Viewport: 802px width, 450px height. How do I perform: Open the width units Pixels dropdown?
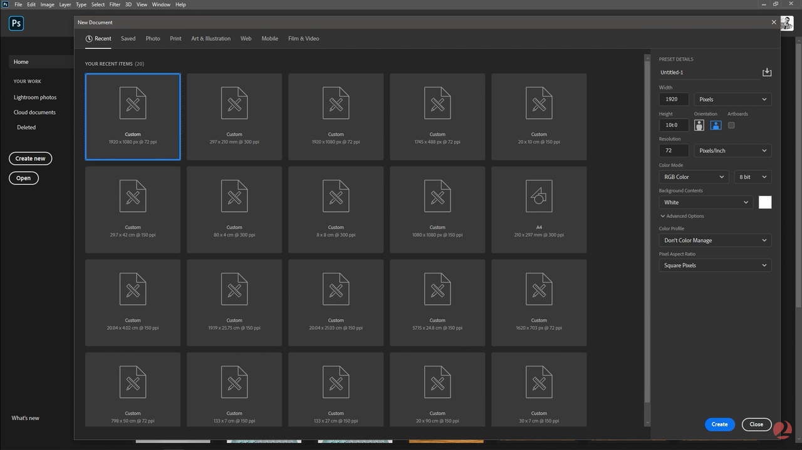coord(732,99)
